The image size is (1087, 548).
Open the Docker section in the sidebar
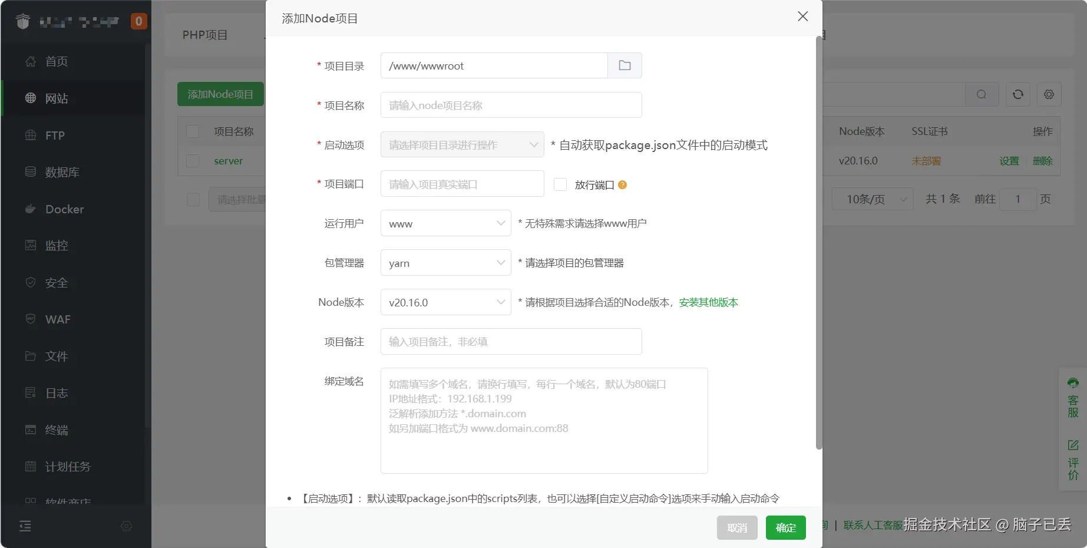(64, 209)
